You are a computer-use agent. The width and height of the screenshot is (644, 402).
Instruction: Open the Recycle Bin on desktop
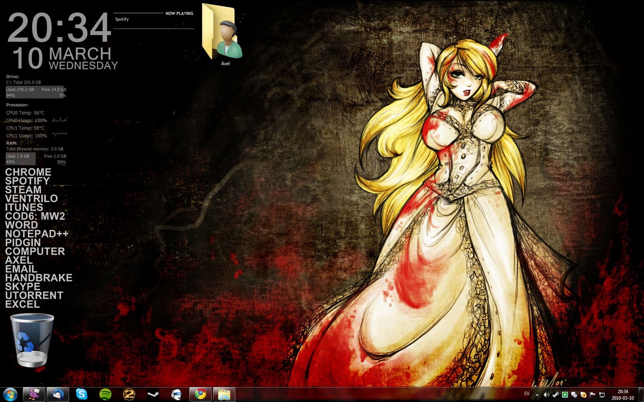tap(32, 340)
